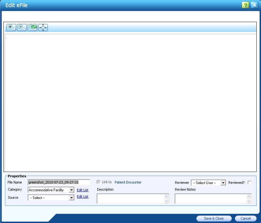The image size is (261, 223).
Task: Select the pan move tool
Action: tap(43, 27)
